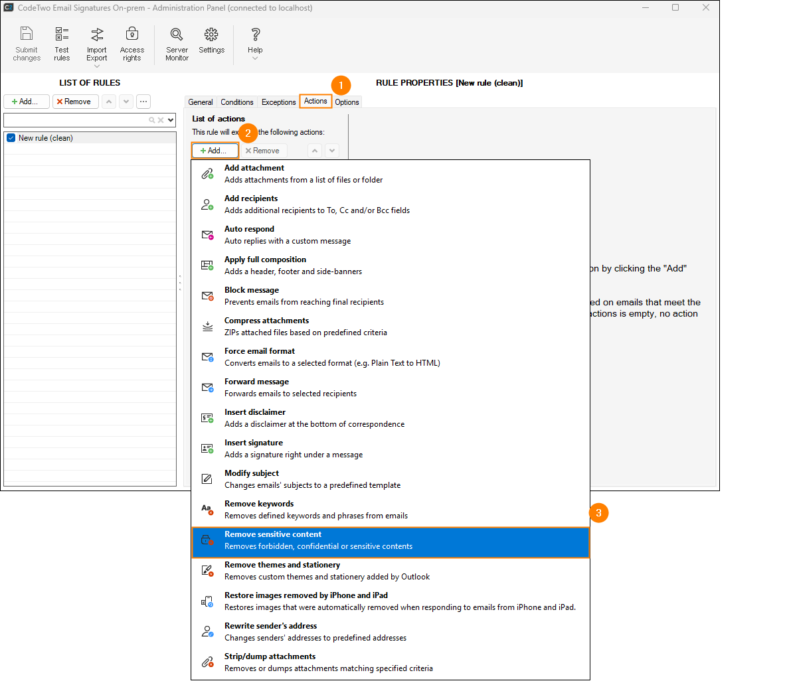Expand the Import Export dropdown
Image resolution: width=785 pixels, height=681 pixels.
(97, 66)
